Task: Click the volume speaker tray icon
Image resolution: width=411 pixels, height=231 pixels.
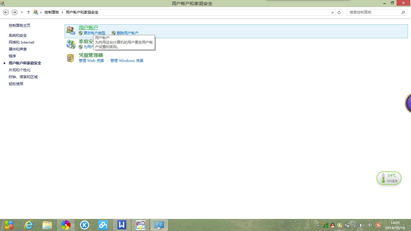Action: click(362, 225)
